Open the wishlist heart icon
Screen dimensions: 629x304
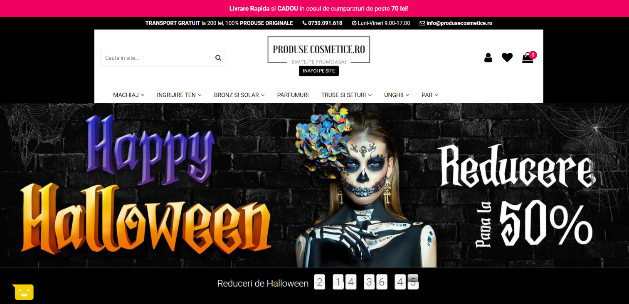[x=507, y=58]
